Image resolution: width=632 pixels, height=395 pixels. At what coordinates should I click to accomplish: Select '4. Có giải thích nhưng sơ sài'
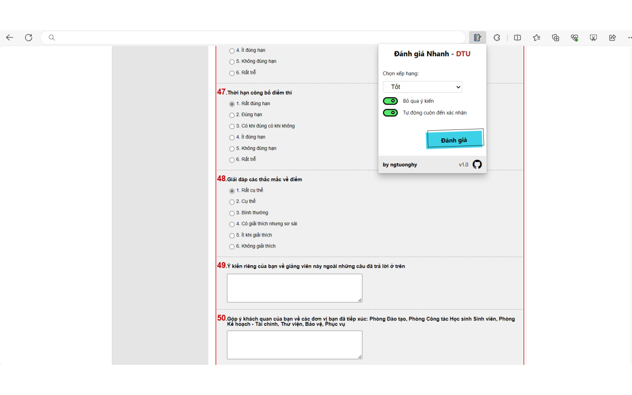pos(232,224)
